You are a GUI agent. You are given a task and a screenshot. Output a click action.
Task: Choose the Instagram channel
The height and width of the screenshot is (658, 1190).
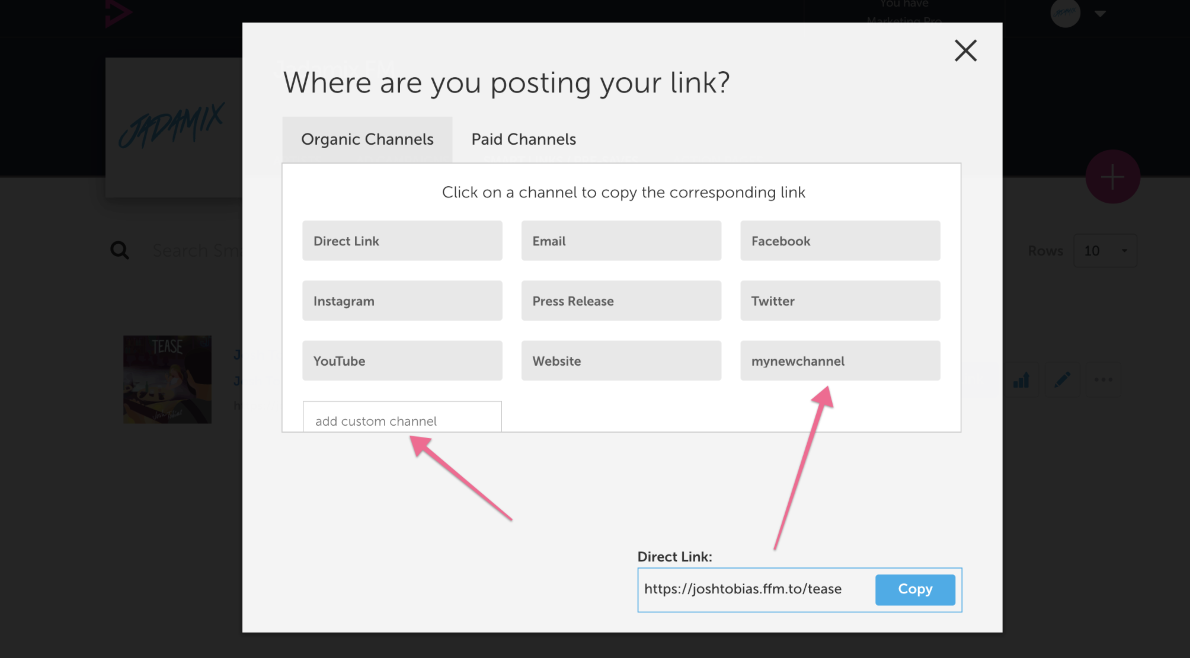coord(402,301)
